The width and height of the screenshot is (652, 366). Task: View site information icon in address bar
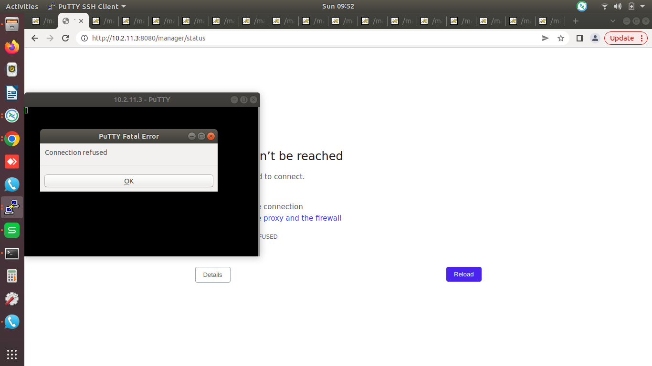[x=84, y=38]
